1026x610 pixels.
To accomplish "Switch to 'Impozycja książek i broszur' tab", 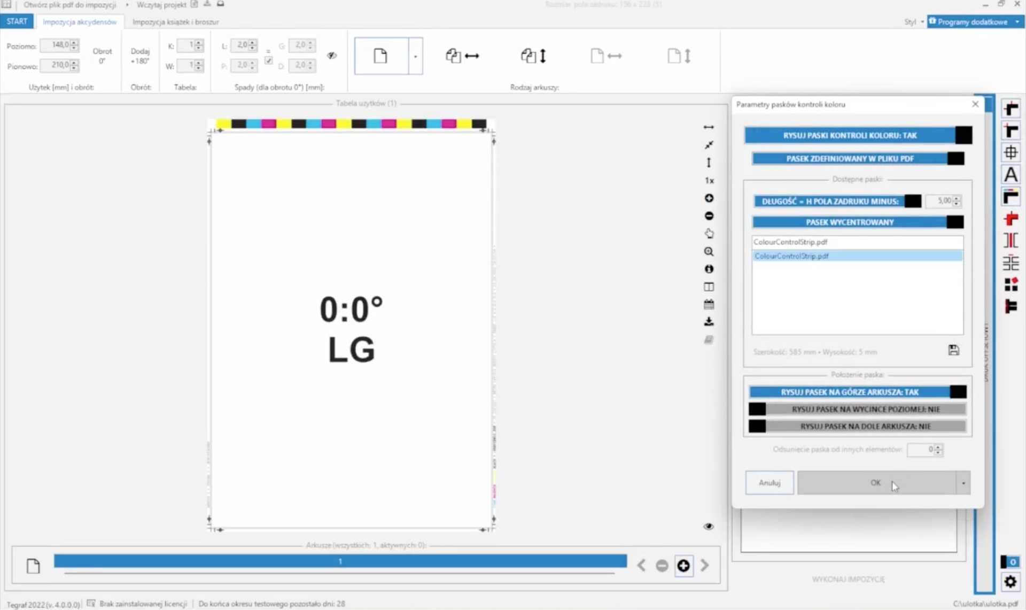I will [x=176, y=22].
